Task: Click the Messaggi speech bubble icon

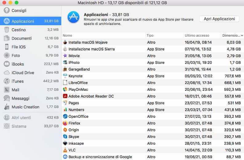Action: (6, 98)
